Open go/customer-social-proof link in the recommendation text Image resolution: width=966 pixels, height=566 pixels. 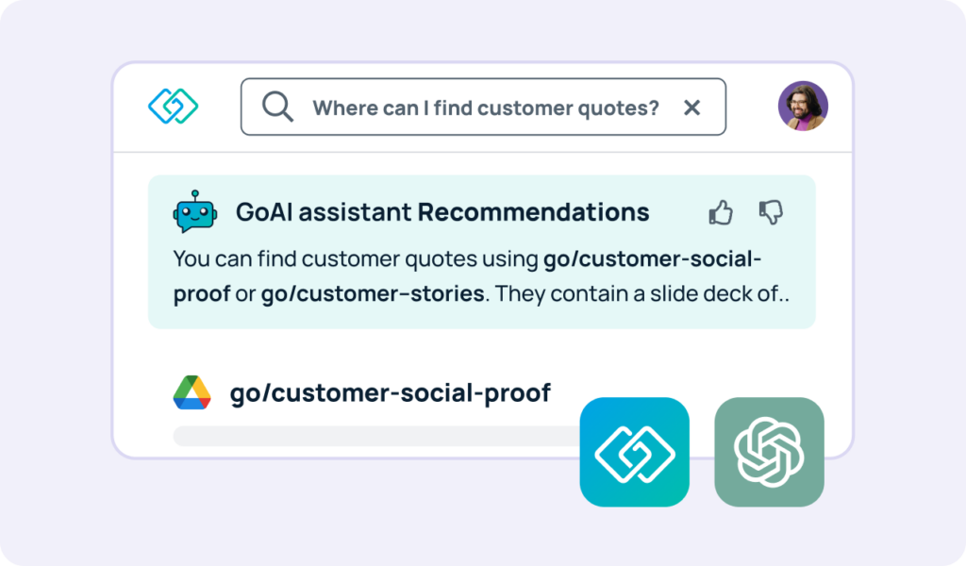tap(652, 258)
